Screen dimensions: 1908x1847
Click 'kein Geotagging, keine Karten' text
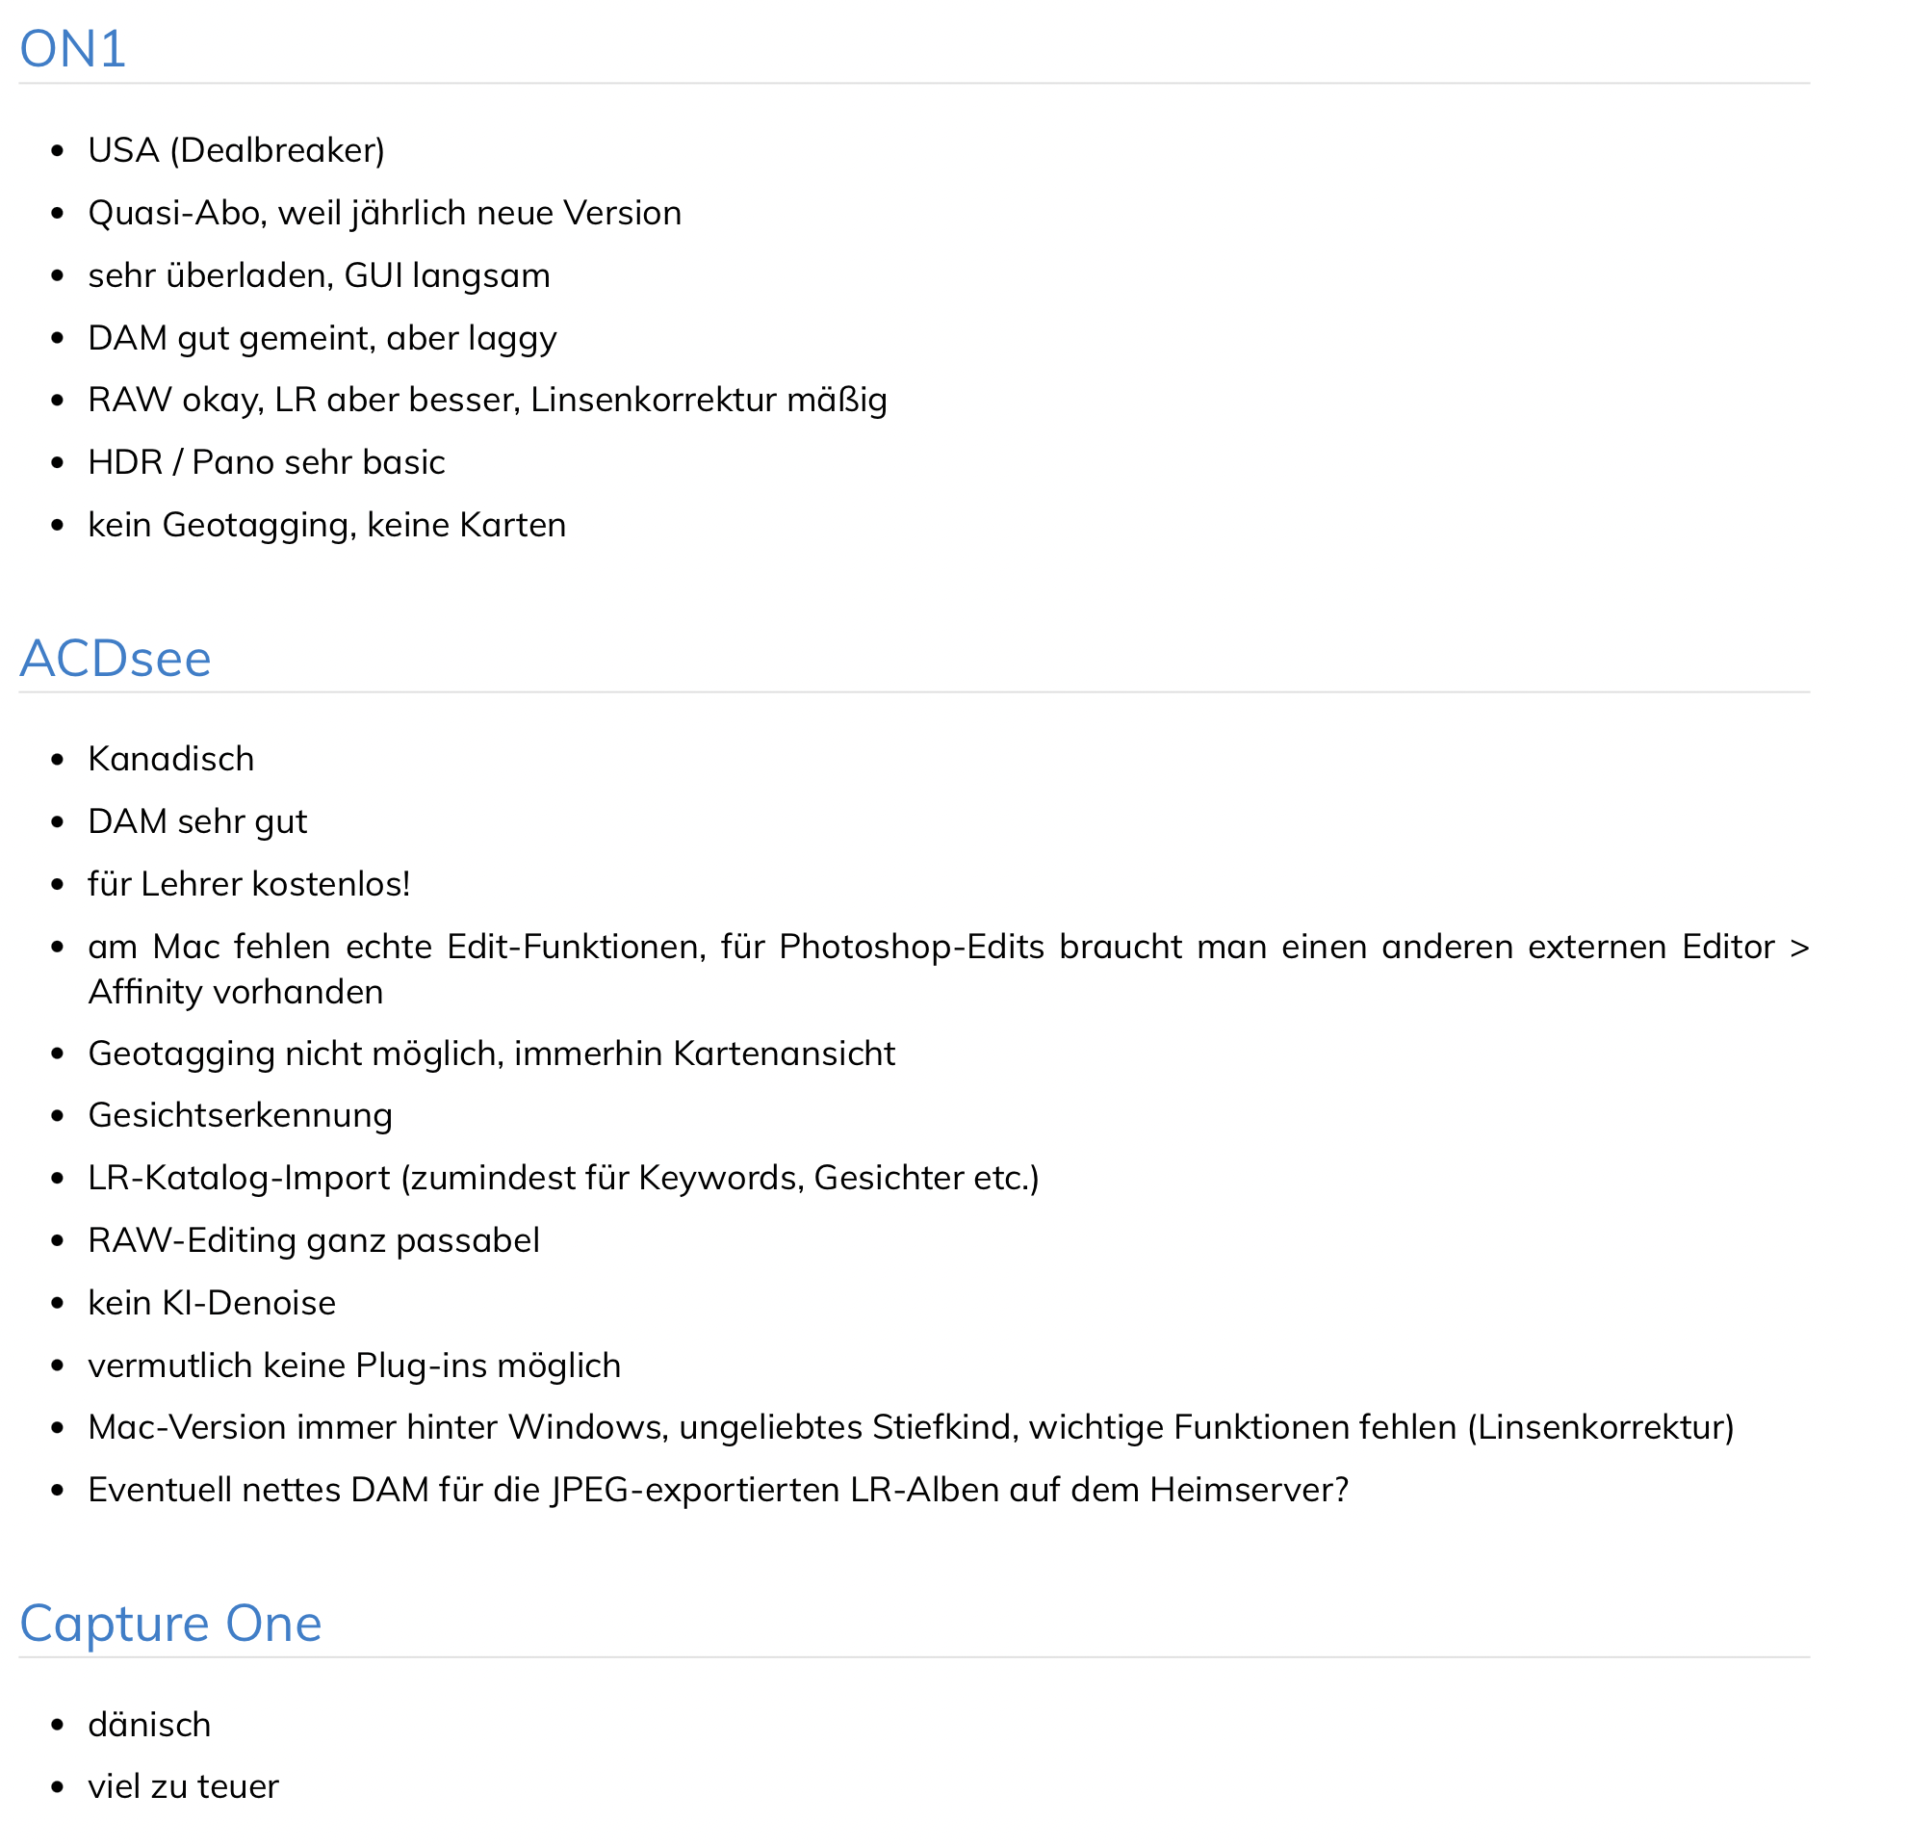pyautogui.click(x=327, y=525)
